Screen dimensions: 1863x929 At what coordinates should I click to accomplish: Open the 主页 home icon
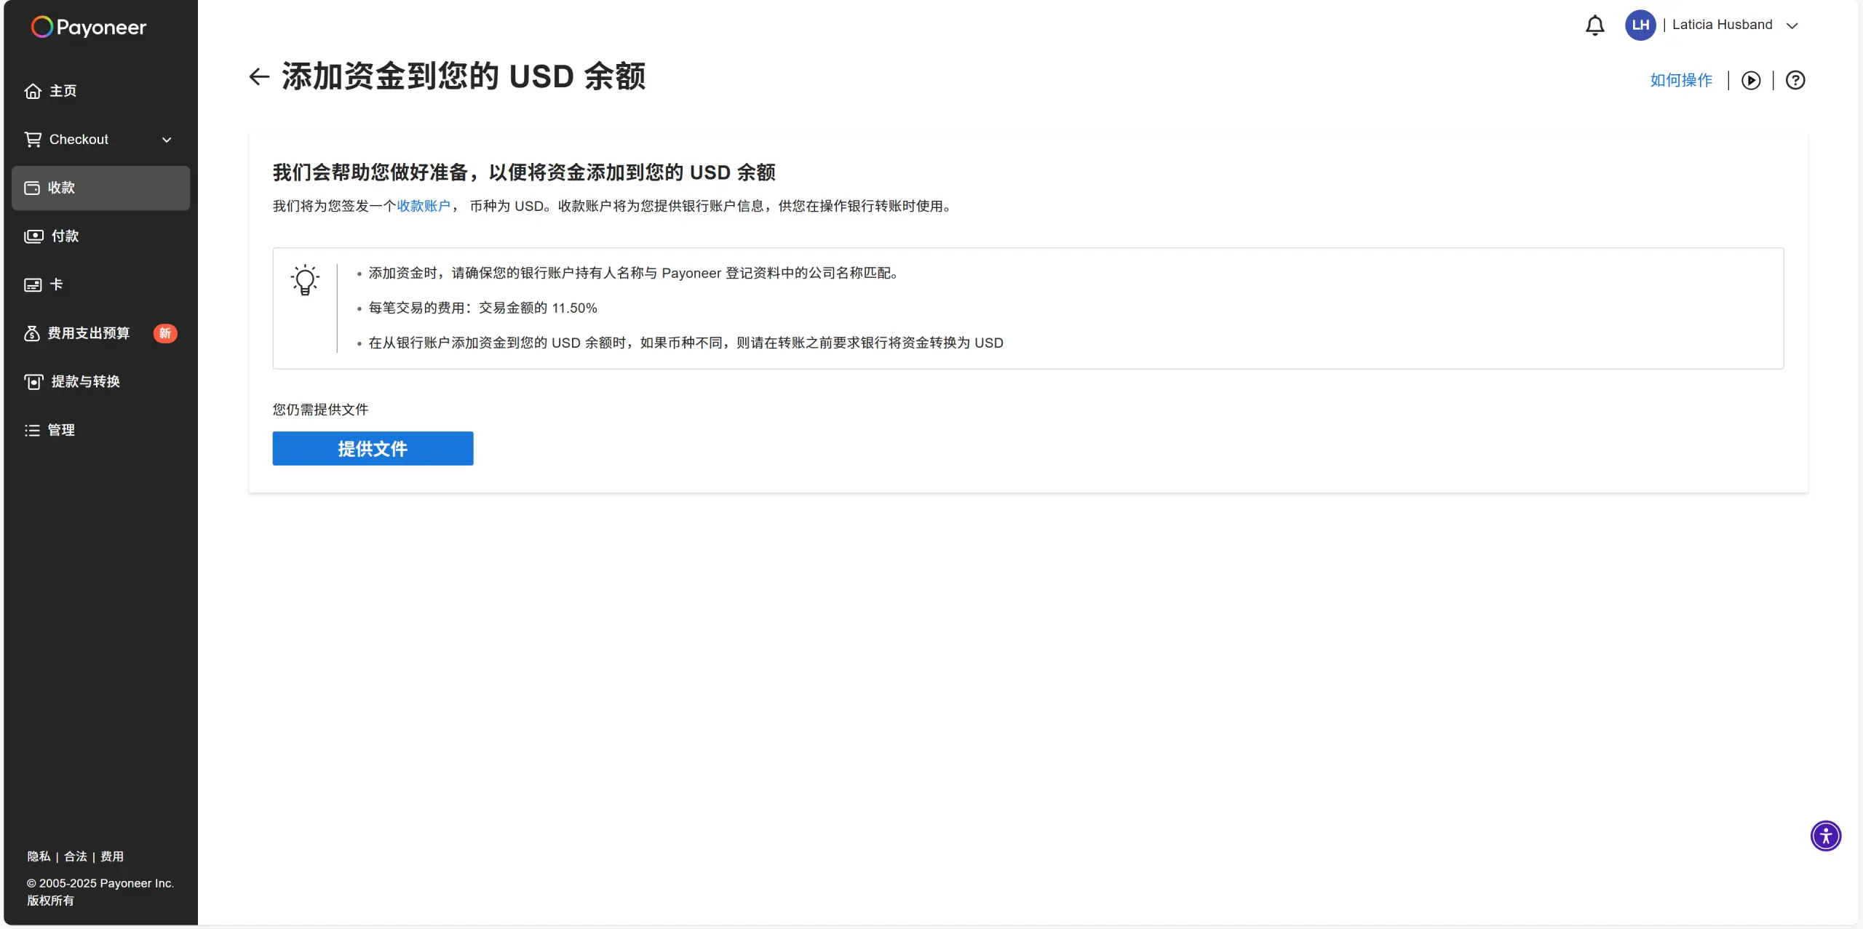(x=33, y=91)
